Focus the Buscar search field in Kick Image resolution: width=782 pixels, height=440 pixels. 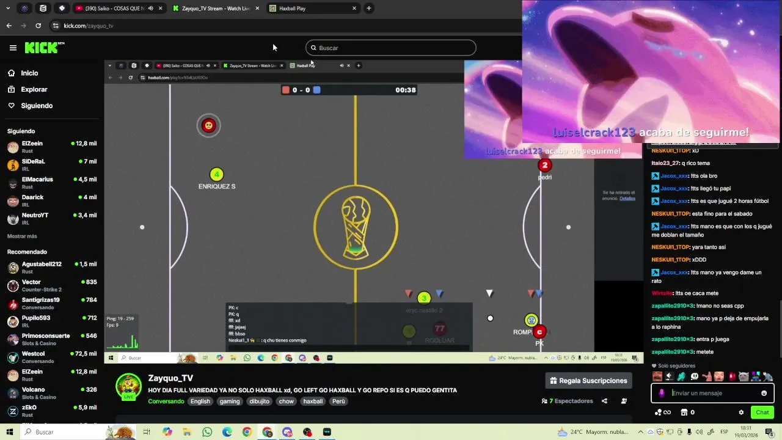(390, 48)
